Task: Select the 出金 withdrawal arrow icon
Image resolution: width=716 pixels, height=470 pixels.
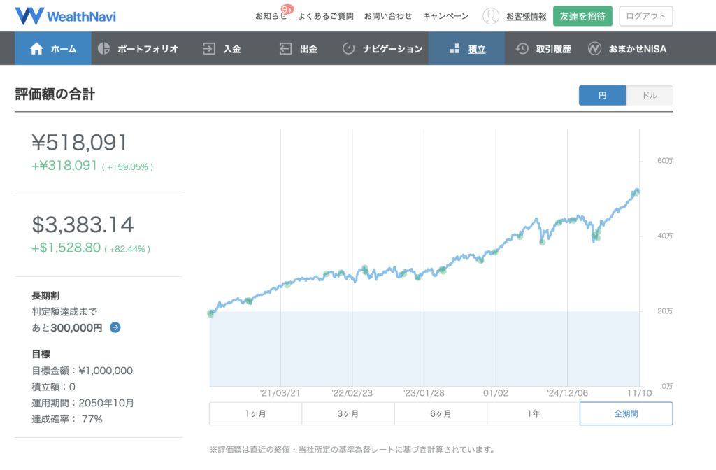Action: pyautogui.click(x=285, y=49)
